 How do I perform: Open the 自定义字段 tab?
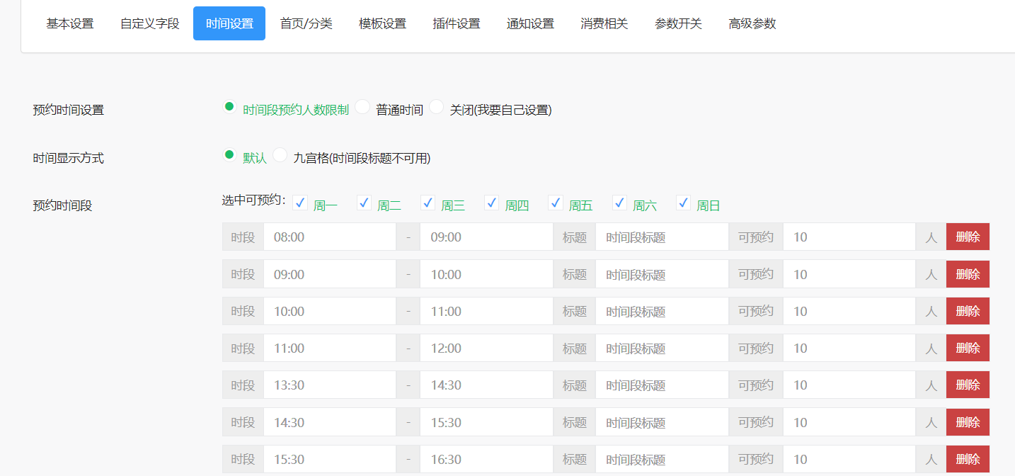(149, 23)
